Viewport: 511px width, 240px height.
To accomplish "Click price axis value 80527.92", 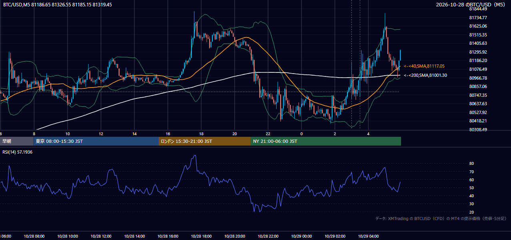I will point(478,112).
